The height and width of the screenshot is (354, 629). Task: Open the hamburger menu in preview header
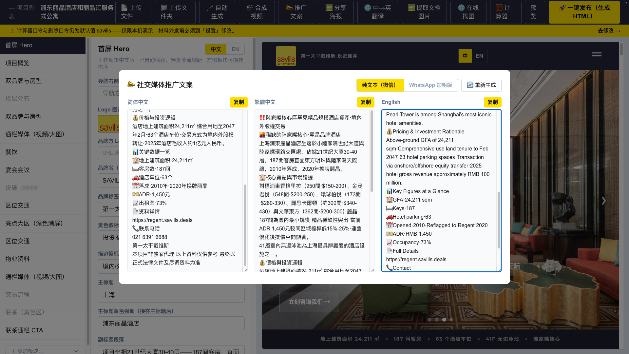click(596, 56)
